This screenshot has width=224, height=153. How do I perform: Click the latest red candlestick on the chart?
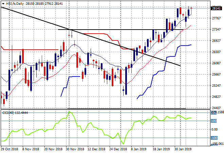191,11
